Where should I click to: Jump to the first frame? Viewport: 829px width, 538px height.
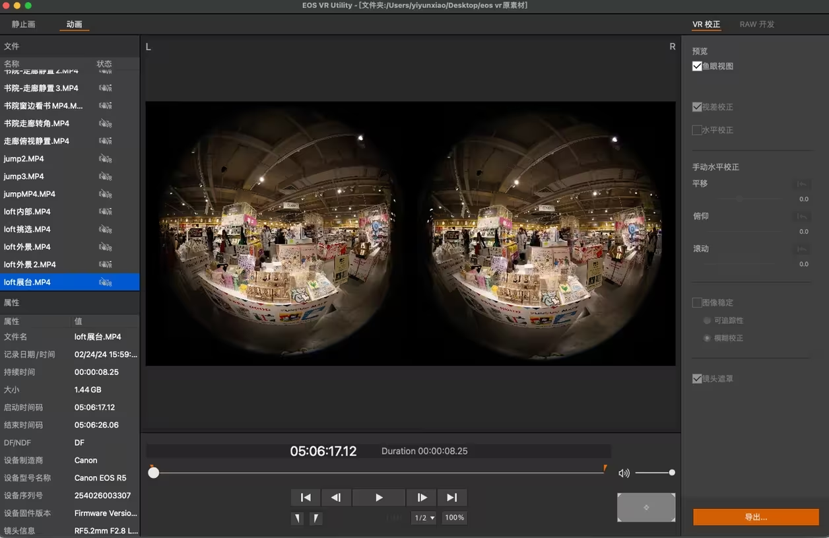click(x=306, y=497)
